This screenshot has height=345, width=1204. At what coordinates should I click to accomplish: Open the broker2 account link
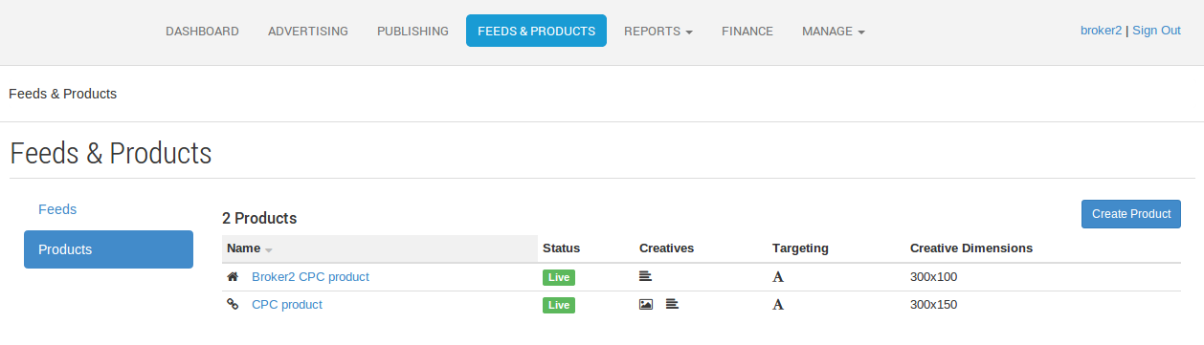click(x=1101, y=31)
